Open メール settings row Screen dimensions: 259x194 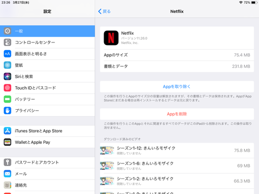[x=47, y=174]
